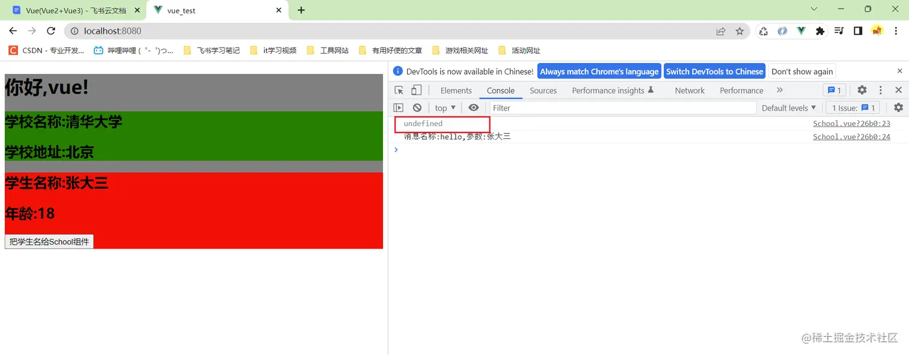Image resolution: width=909 pixels, height=355 pixels.
Task: Bookmark this page with the star icon
Action: coord(739,31)
